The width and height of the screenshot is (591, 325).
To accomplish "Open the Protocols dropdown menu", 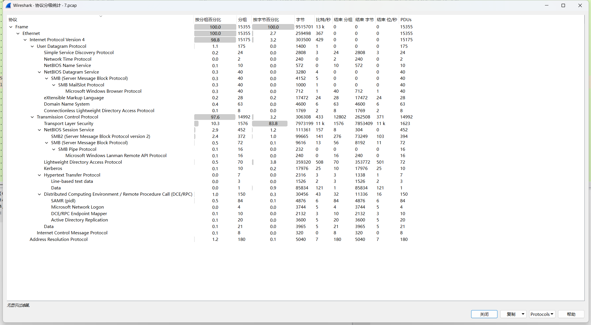I will point(542,314).
